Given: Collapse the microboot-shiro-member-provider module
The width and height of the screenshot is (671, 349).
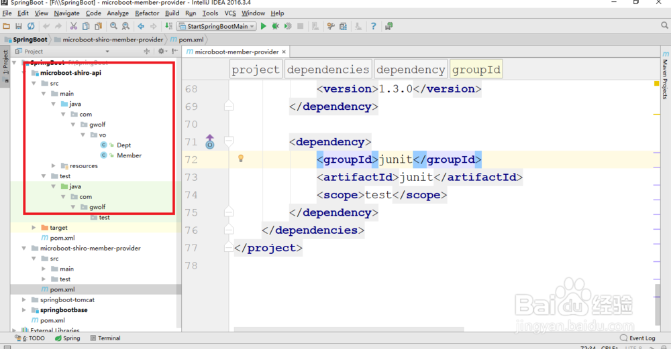Looking at the screenshot, I should [x=24, y=249].
